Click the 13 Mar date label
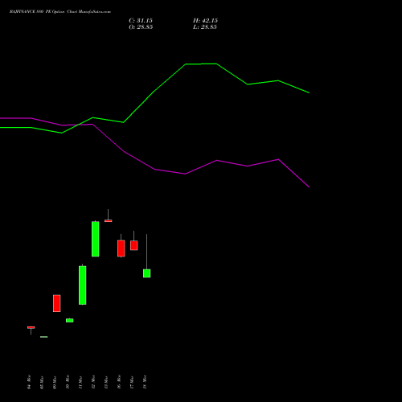 click(106, 382)
